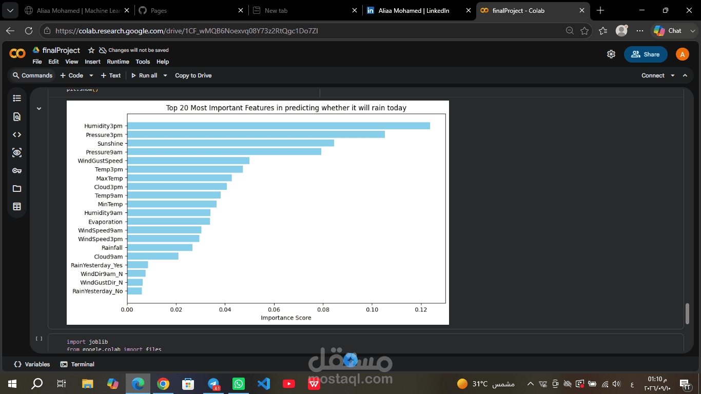Open Tools menu
This screenshot has width=701, height=394.
coord(143,62)
